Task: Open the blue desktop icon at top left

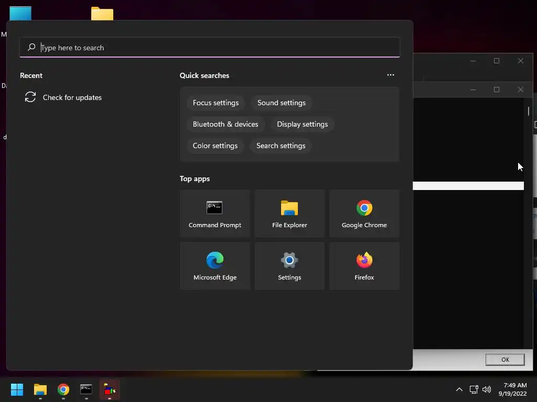Action: (x=20, y=13)
